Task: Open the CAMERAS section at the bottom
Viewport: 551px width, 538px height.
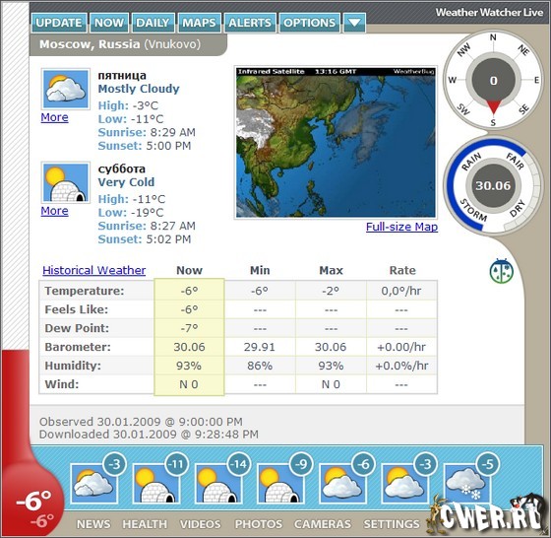Action: [323, 524]
